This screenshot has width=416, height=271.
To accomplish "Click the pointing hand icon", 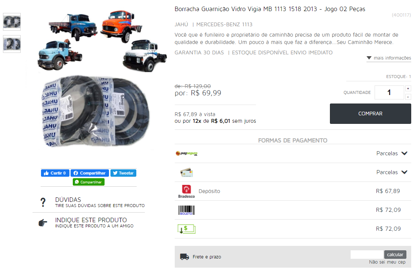I will point(43,223).
